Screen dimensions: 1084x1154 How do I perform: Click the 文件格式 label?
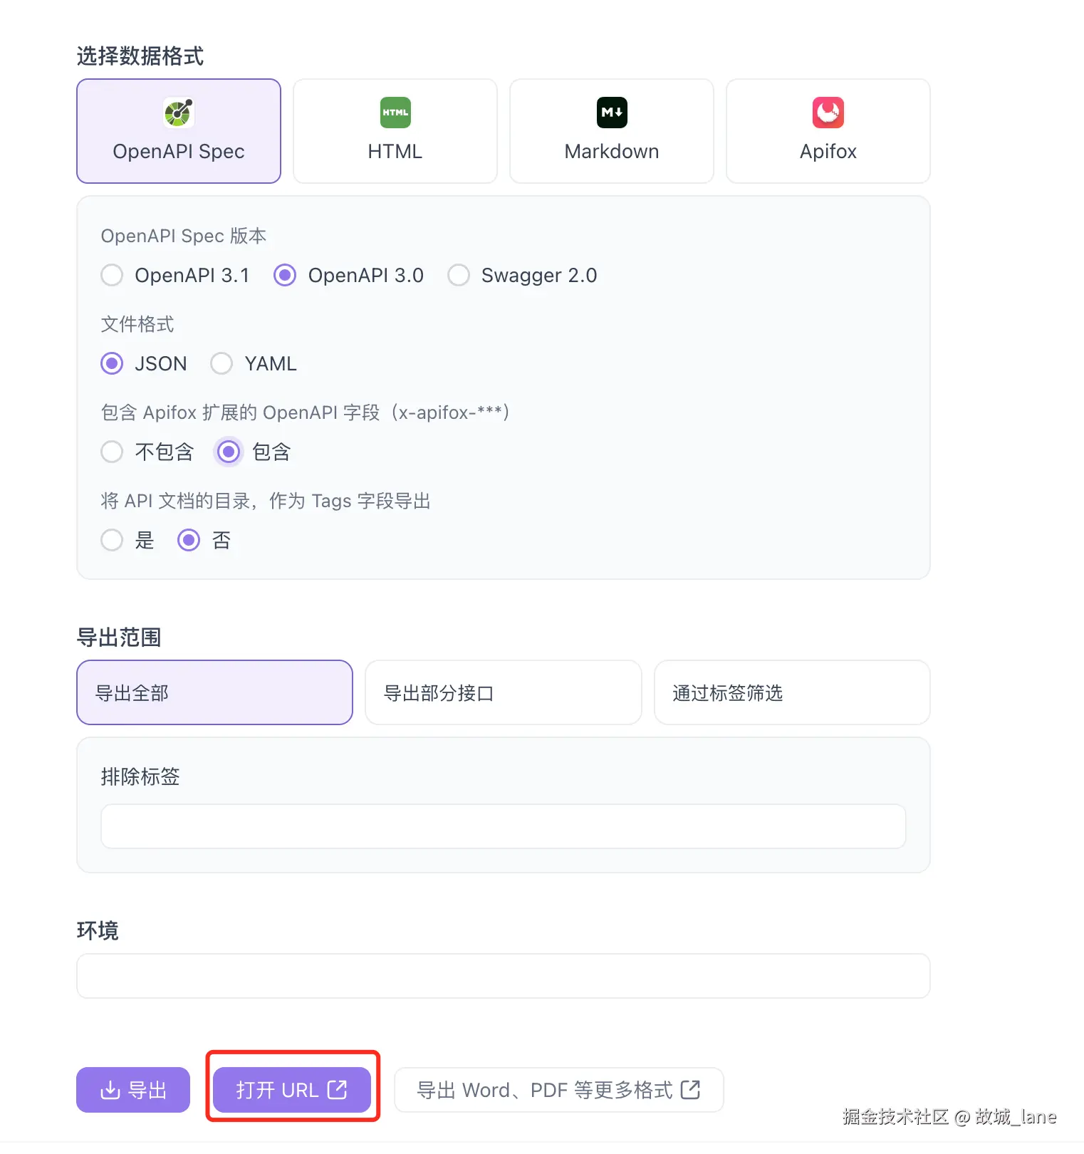point(137,324)
